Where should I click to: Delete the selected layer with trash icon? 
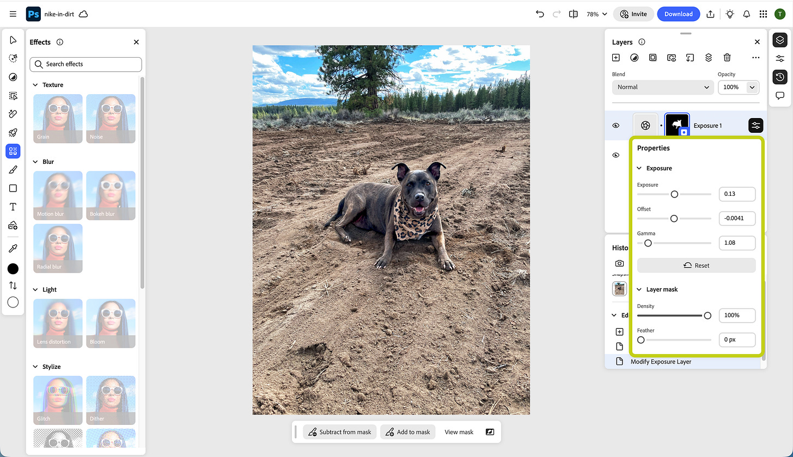727,57
